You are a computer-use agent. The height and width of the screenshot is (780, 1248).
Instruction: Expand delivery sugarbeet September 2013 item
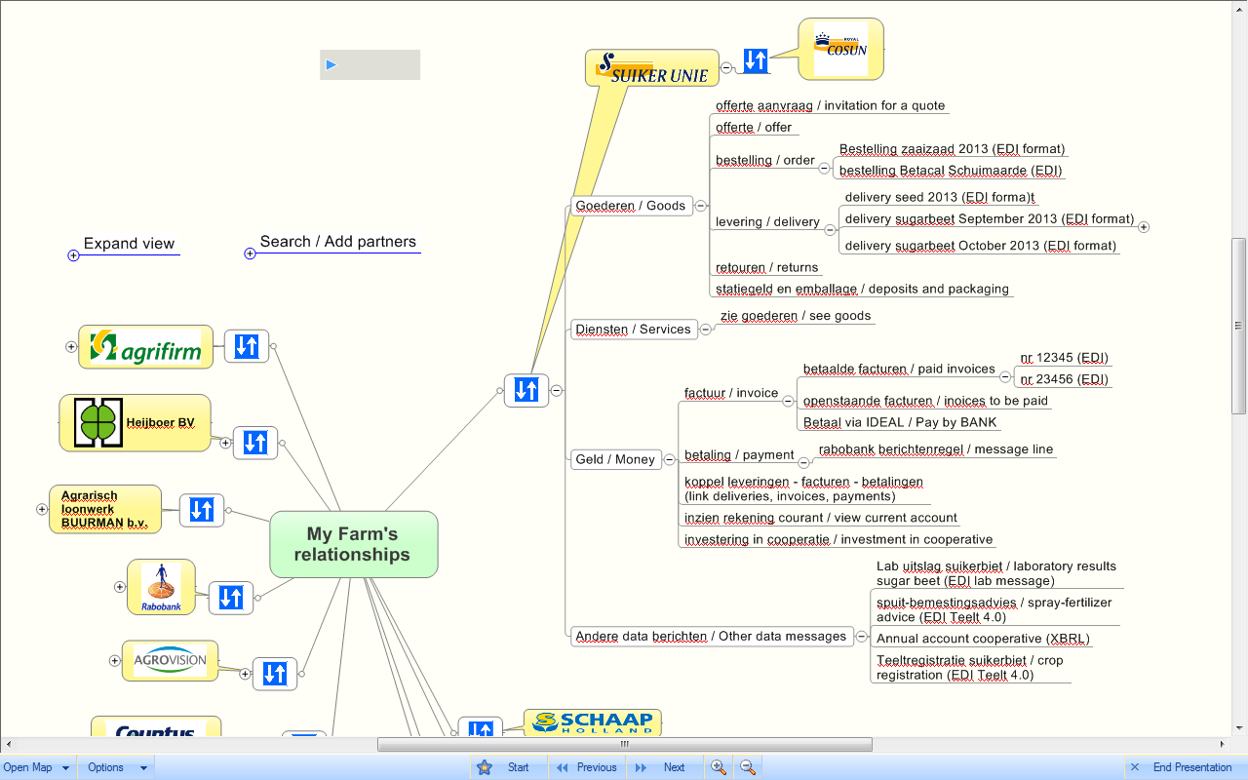point(1144,227)
